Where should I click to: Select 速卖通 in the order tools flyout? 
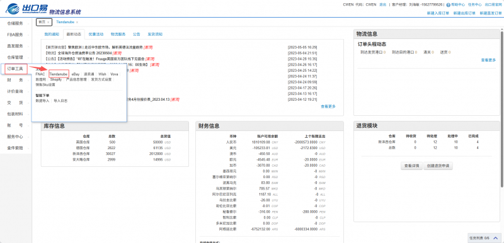[89, 74]
